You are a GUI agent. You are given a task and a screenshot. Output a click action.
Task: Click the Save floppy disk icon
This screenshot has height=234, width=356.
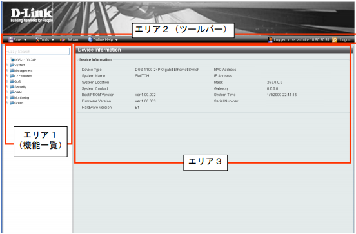click(x=11, y=40)
